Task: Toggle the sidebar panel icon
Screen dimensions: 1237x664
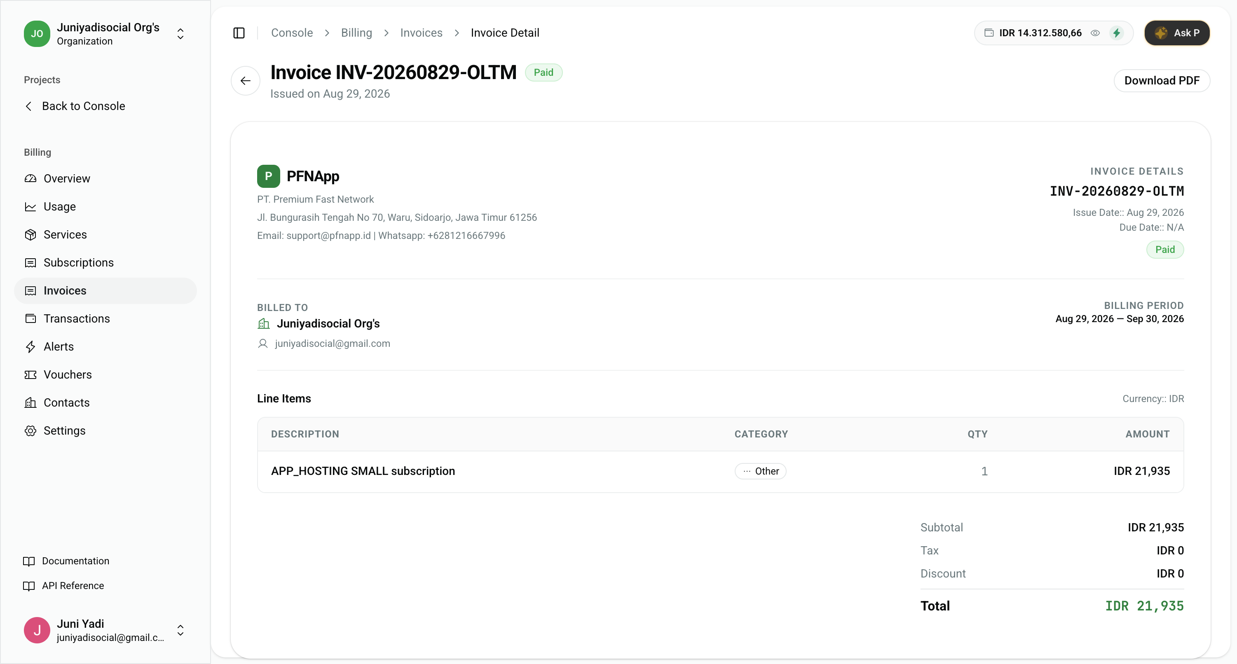Action: pyautogui.click(x=239, y=33)
